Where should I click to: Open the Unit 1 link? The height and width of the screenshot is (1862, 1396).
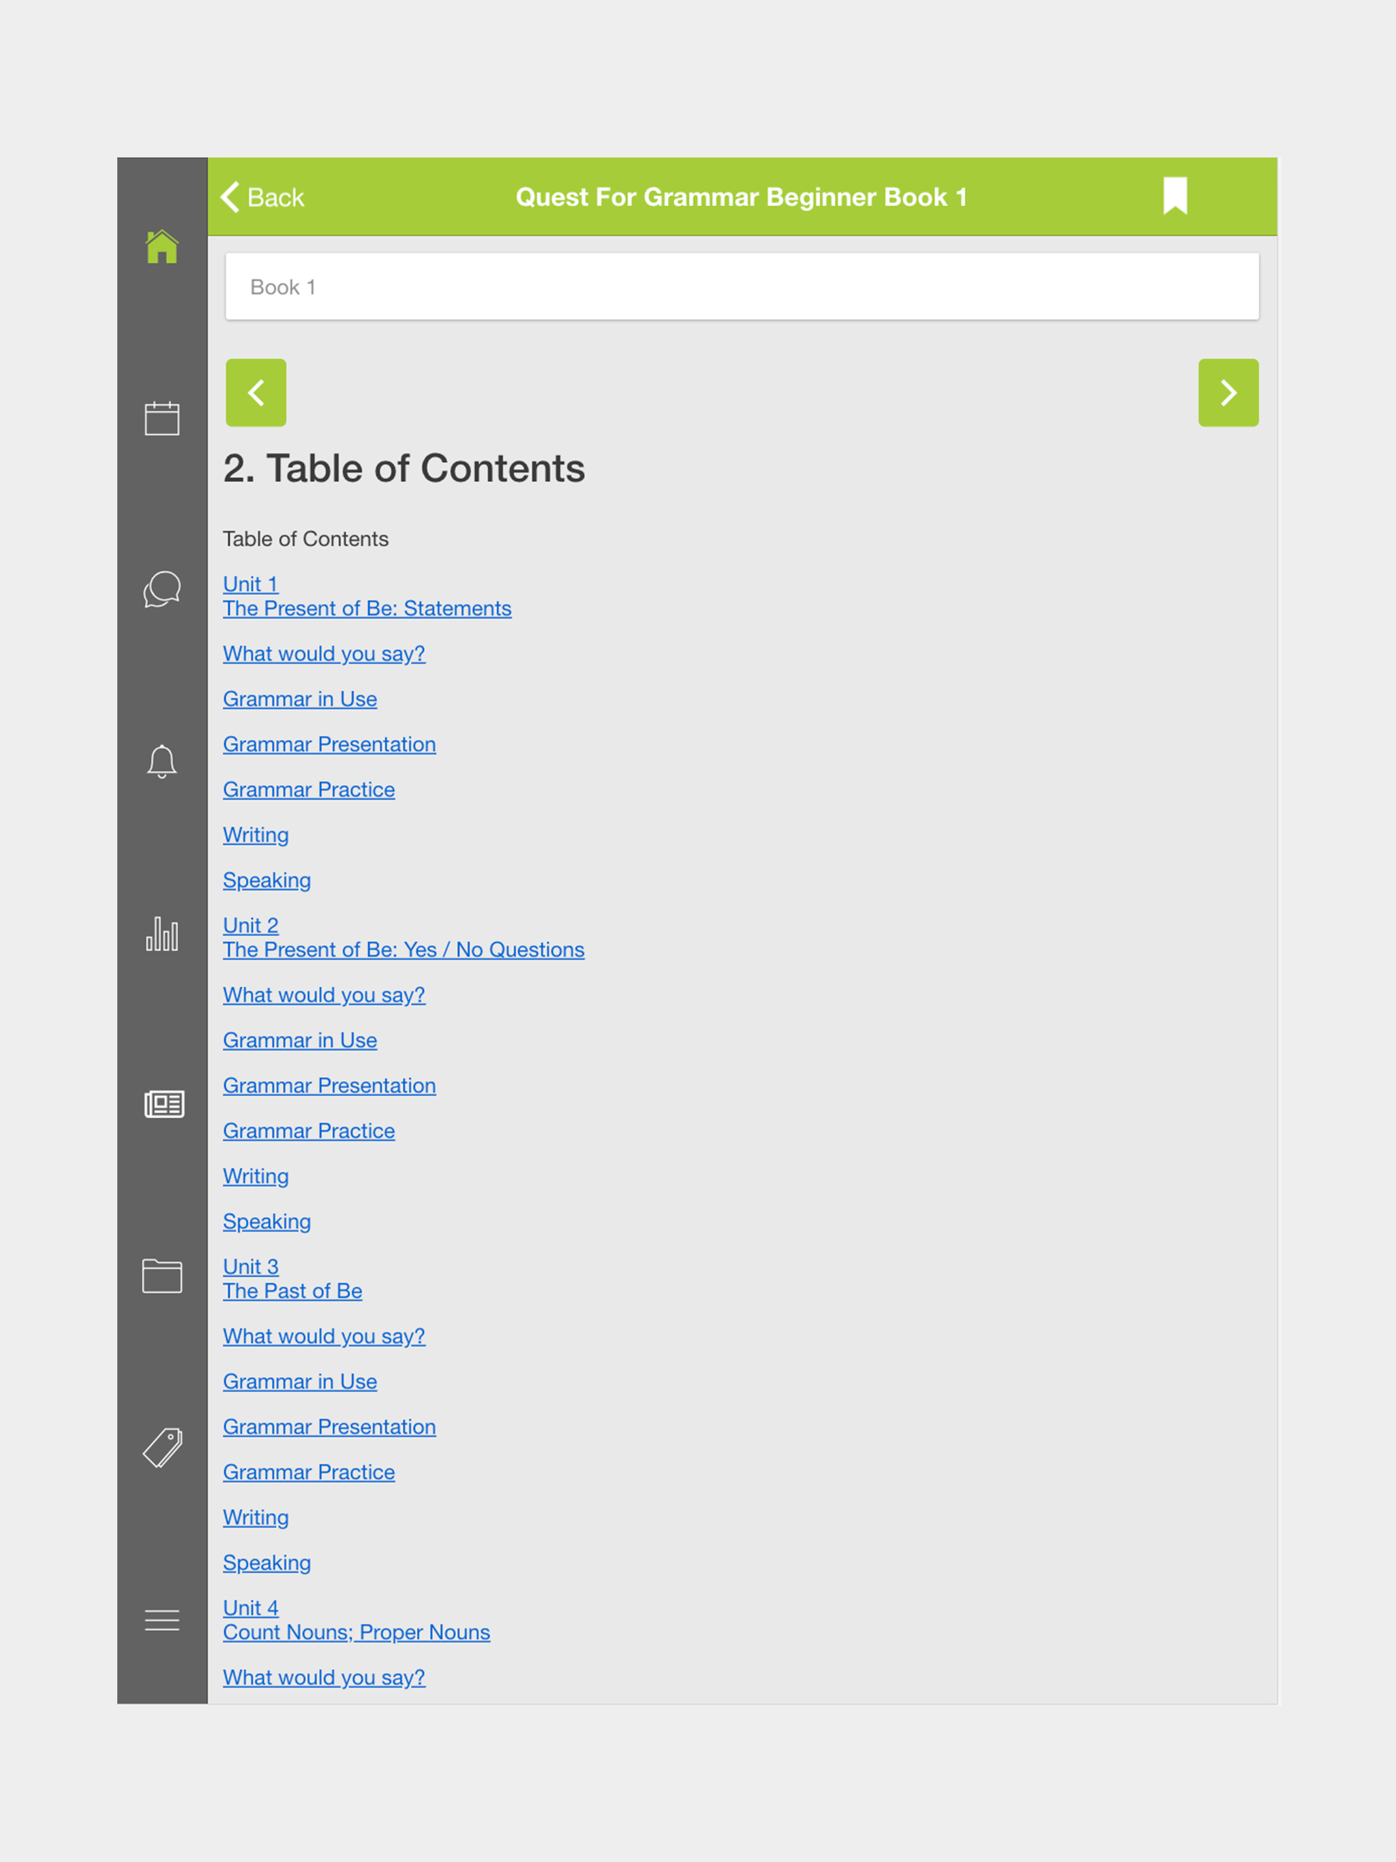(x=250, y=584)
